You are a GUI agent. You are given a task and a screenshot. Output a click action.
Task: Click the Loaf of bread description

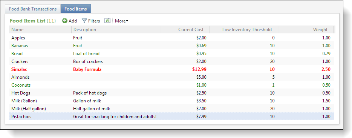pos(86,54)
